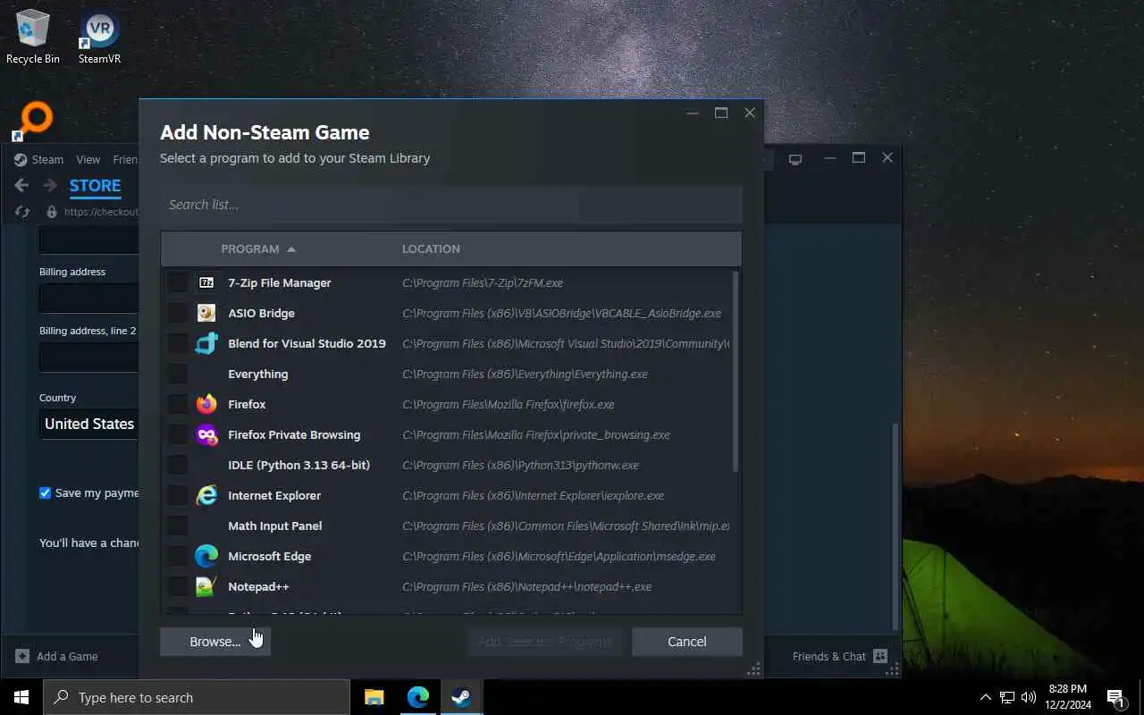Click the Steam window big picture monitor icon
The height and width of the screenshot is (715, 1144).
click(795, 159)
